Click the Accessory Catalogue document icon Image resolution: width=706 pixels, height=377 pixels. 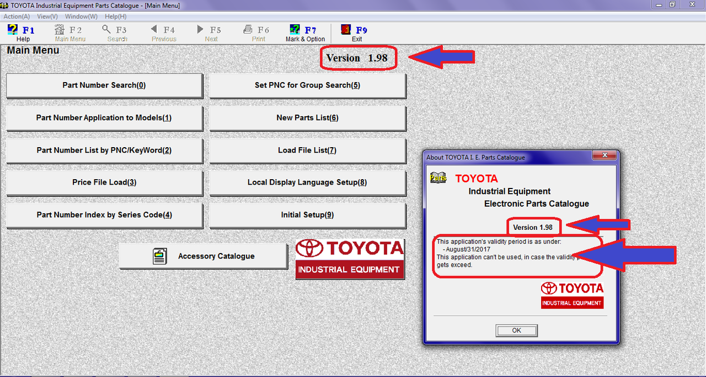click(160, 256)
